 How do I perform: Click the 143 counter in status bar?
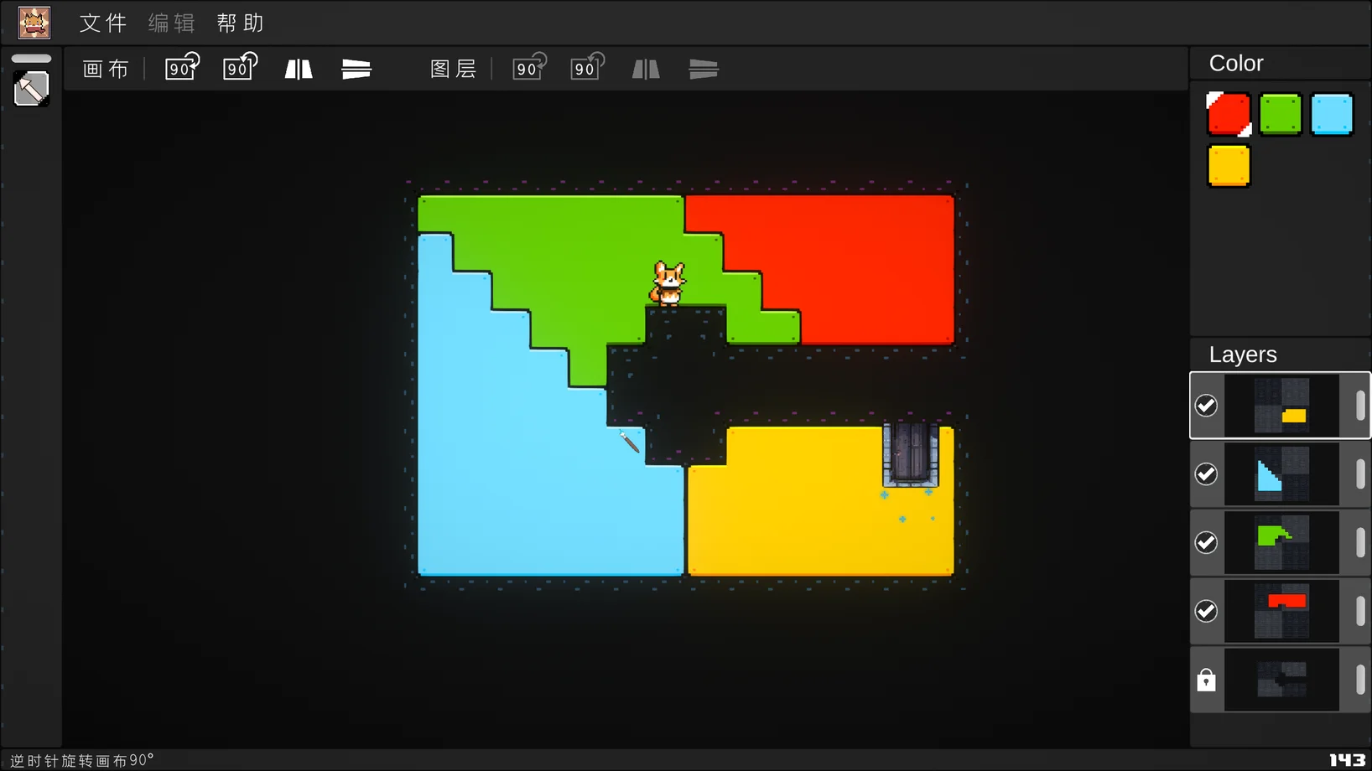pyautogui.click(x=1347, y=760)
